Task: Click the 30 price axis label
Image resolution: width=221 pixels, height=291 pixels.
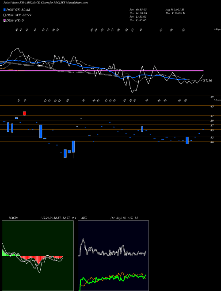Action: pyautogui.click(x=212, y=142)
